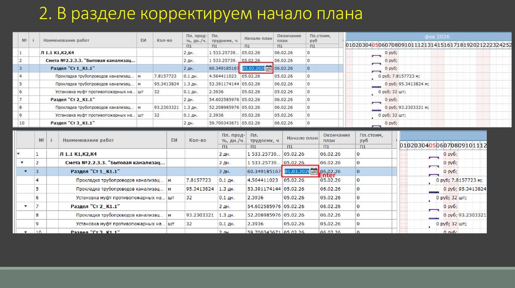This screenshot has width=515, height=288.
Task: Select 'Раздел Ст 1_К1.1' name in lower table
Action: pyautogui.click(x=95, y=172)
